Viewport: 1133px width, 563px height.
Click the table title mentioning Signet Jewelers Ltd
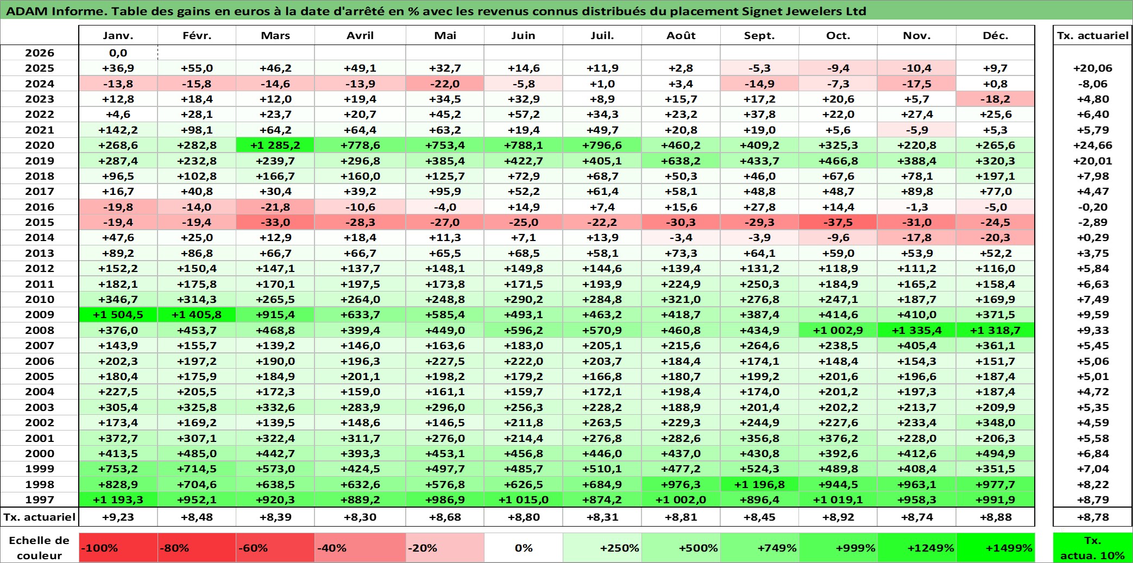(x=436, y=11)
